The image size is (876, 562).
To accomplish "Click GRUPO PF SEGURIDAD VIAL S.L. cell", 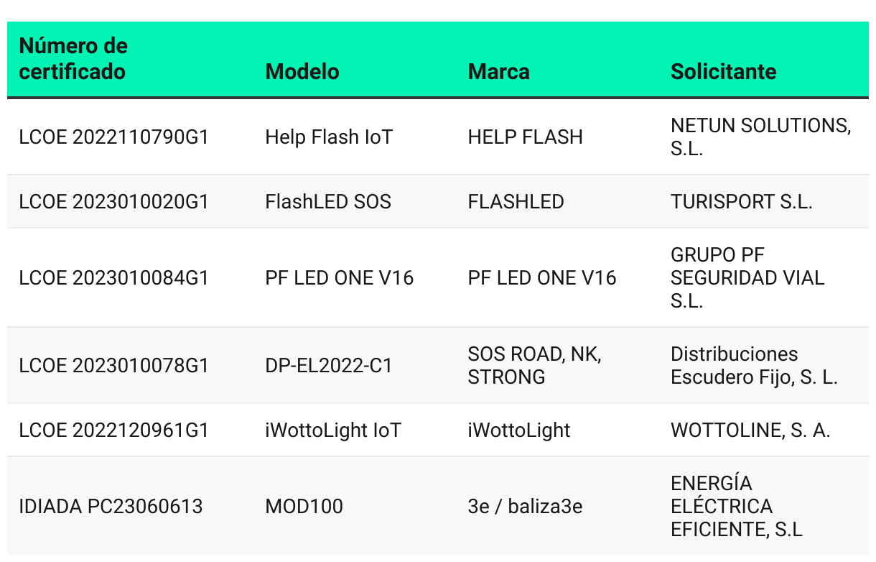I will point(747,278).
